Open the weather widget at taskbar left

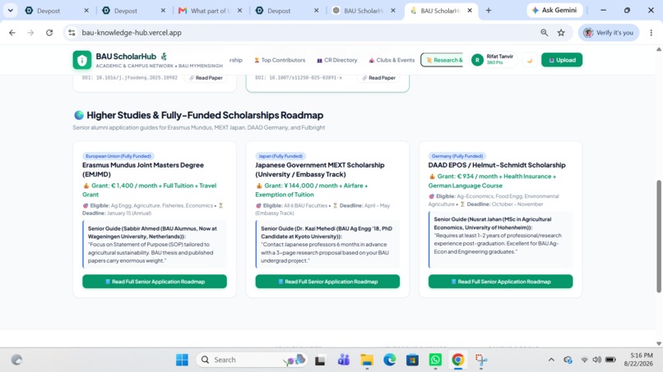[x=16, y=360]
